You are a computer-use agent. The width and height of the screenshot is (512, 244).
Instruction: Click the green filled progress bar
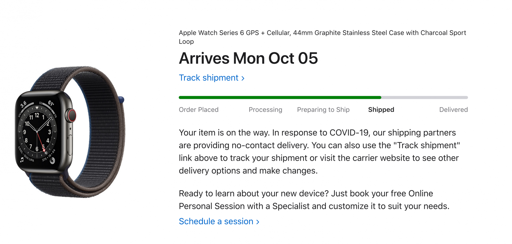click(x=280, y=97)
